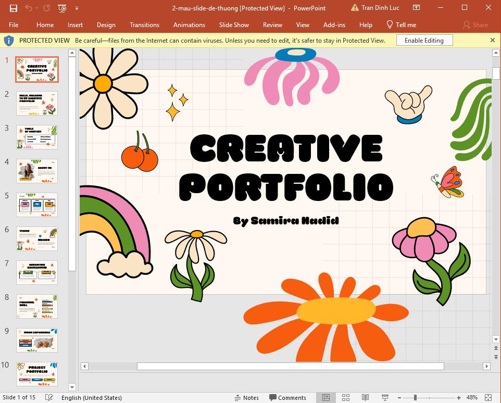Viewport: 501px width, 403px height.
Task: Select the Slide Sorter view icon
Action: (x=346, y=397)
